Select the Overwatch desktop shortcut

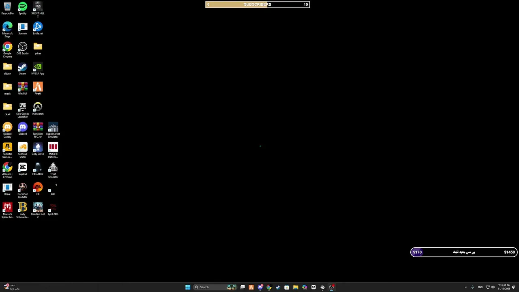38,109
